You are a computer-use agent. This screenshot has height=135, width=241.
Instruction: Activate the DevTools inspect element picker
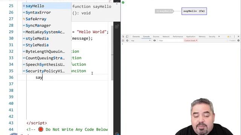pos(123,37)
